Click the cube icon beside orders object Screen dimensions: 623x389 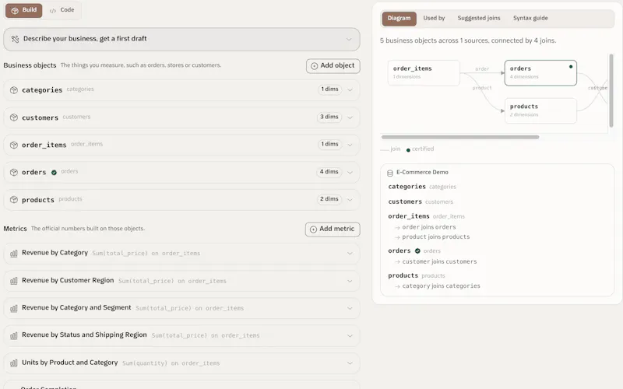click(14, 172)
